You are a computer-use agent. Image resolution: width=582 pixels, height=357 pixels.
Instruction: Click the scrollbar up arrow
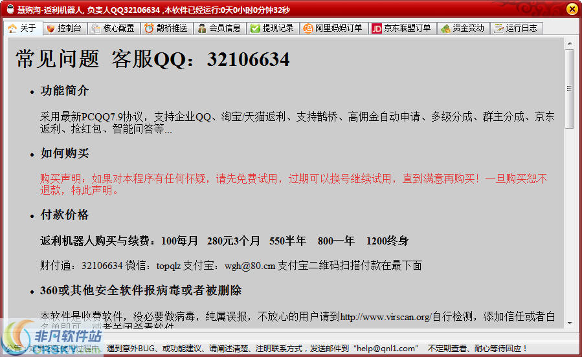570,44
